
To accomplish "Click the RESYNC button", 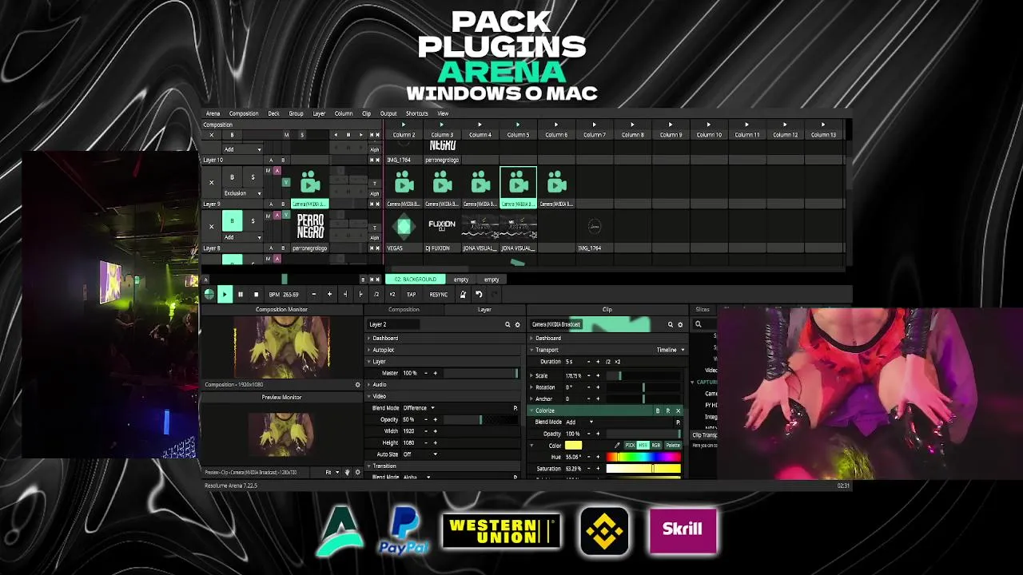I will pos(438,295).
